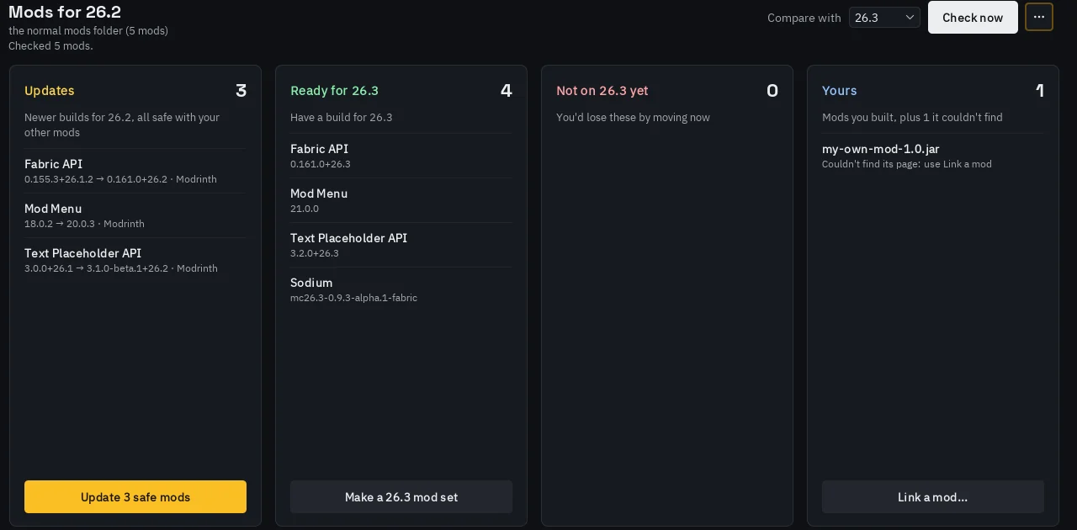The image size is (1077, 530).
Task: Click 'the normal mods folder (5 mods)' text
Action: point(88,31)
